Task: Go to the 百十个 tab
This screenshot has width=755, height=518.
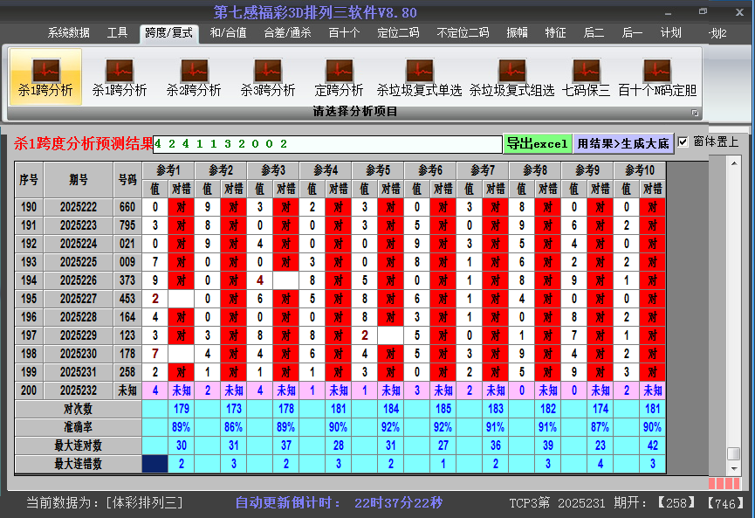Action: (x=344, y=33)
